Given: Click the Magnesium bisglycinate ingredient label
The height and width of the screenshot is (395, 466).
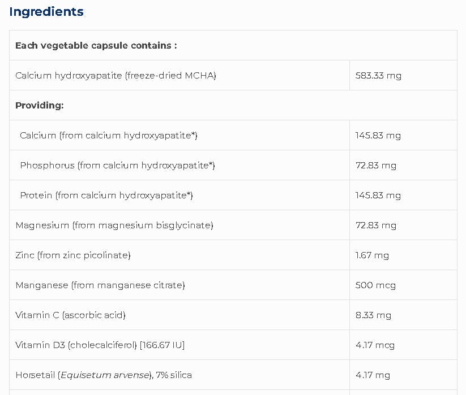Looking at the screenshot, I should (x=114, y=225).
